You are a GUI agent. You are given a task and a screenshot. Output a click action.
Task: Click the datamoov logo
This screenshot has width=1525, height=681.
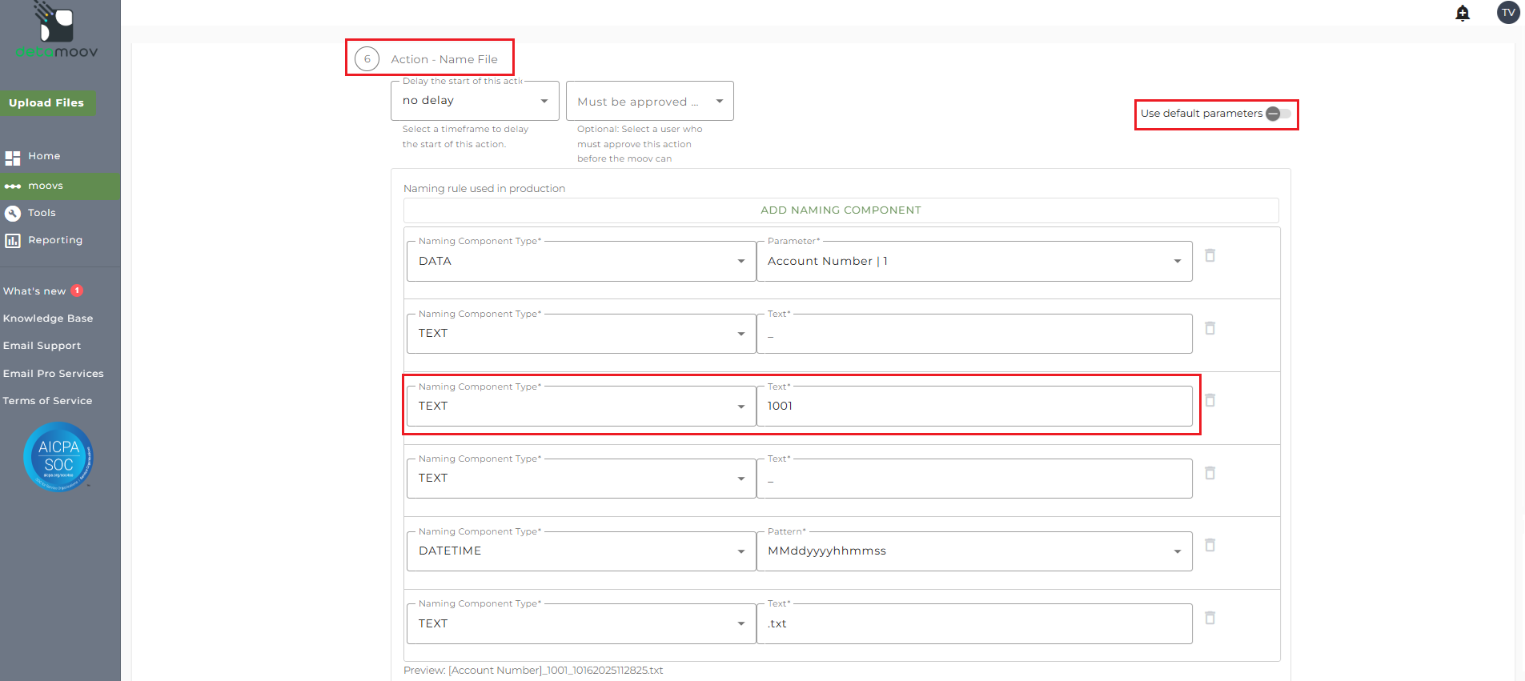[56, 32]
